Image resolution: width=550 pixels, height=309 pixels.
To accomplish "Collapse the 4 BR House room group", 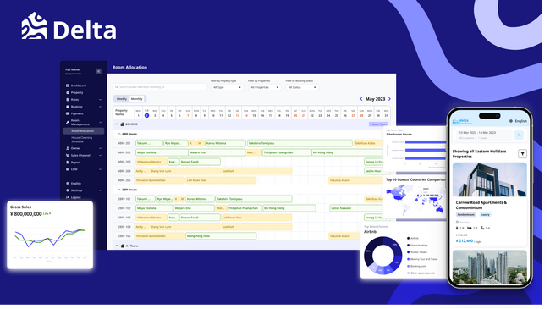I will click(x=119, y=134).
